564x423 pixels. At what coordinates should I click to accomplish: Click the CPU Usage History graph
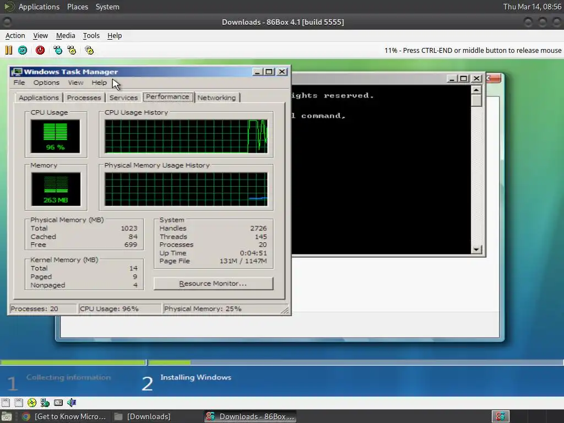[x=186, y=137]
